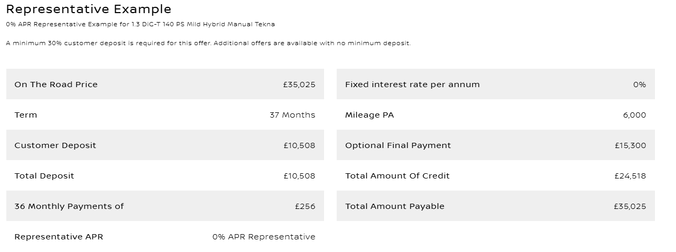
Task: Select the Total Amount Payable label
Action: click(395, 206)
